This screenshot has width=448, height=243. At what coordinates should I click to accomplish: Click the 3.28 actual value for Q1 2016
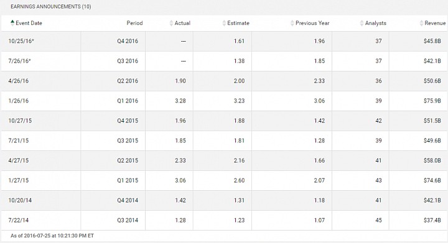point(180,101)
